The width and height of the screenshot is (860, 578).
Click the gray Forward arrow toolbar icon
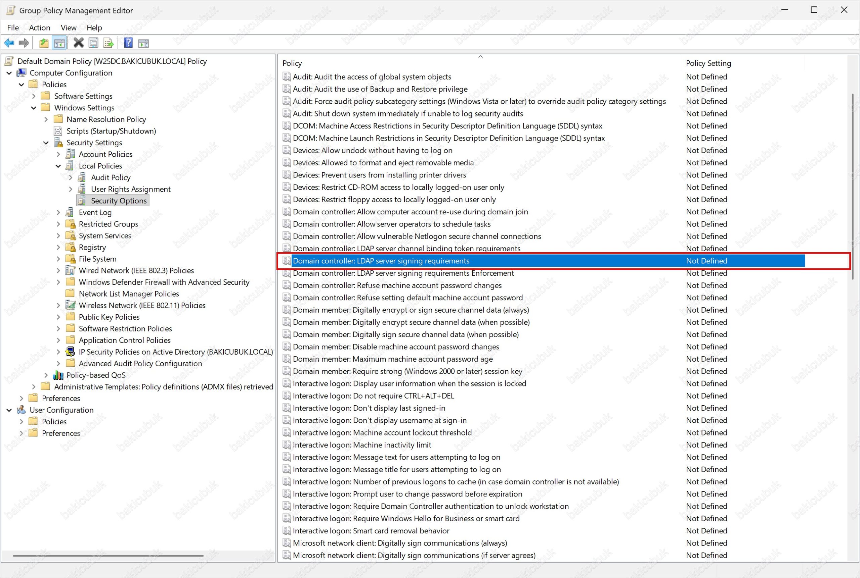click(x=24, y=43)
